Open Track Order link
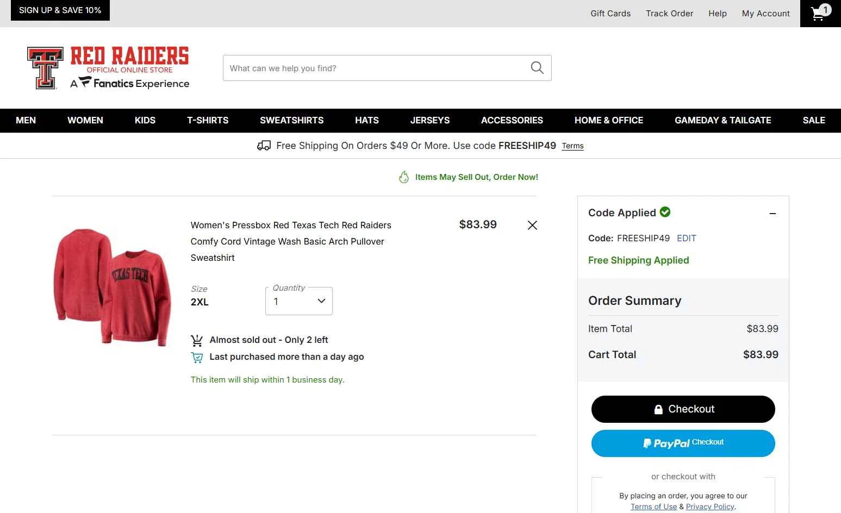 click(670, 14)
